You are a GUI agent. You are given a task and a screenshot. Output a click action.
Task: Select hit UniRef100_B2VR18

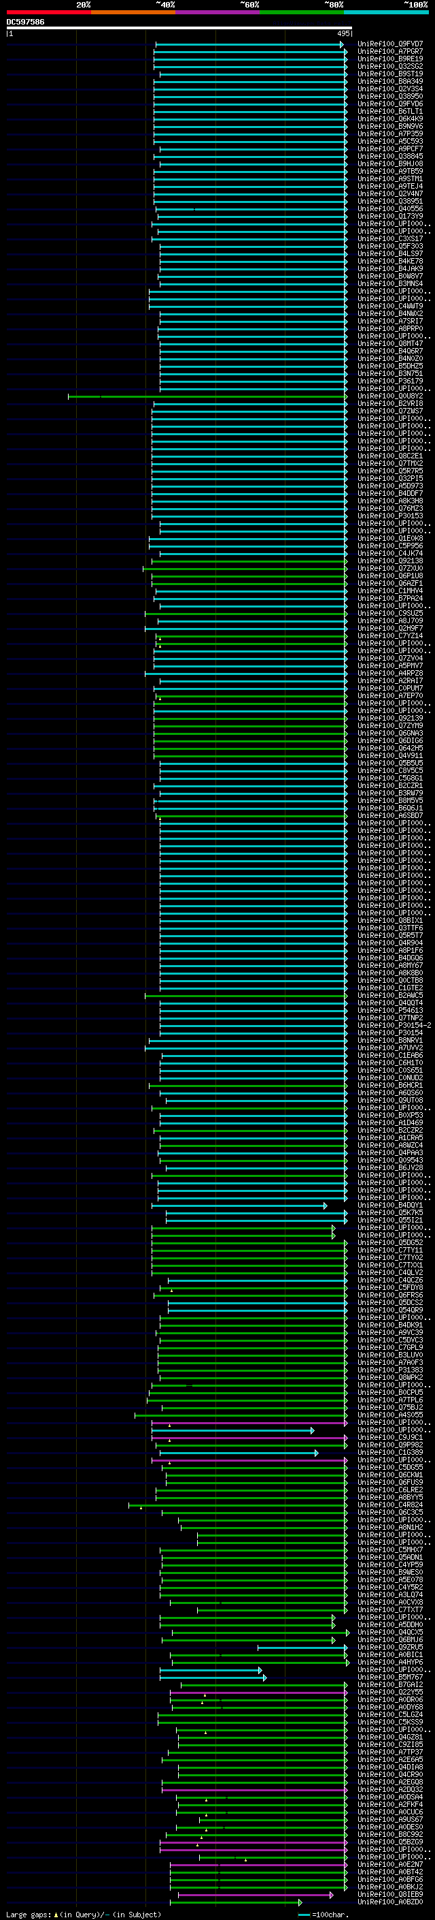[x=389, y=403]
